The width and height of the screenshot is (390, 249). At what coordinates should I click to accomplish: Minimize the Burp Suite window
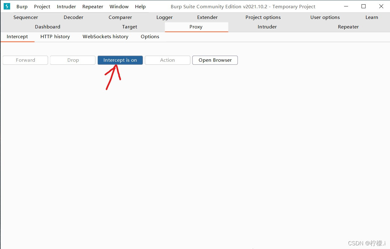(x=346, y=6)
